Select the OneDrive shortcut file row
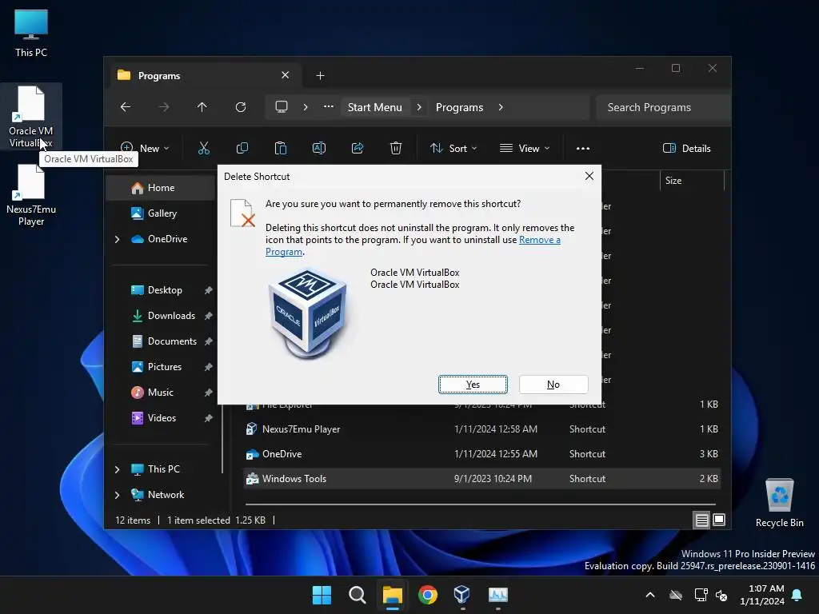The height and width of the screenshot is (614, 819). (x=482, y=454)
